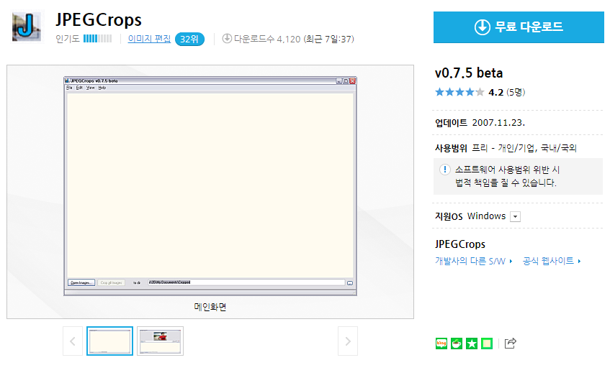The height and width of the screenshot is (378, 610).
Task: Share to Naver blog icon
Action: 441,344
